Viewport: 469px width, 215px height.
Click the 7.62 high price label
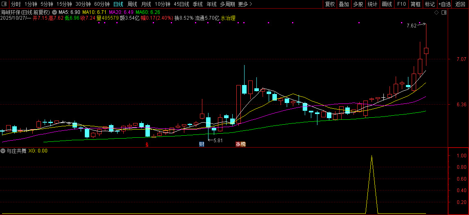[x=411, y=26]
